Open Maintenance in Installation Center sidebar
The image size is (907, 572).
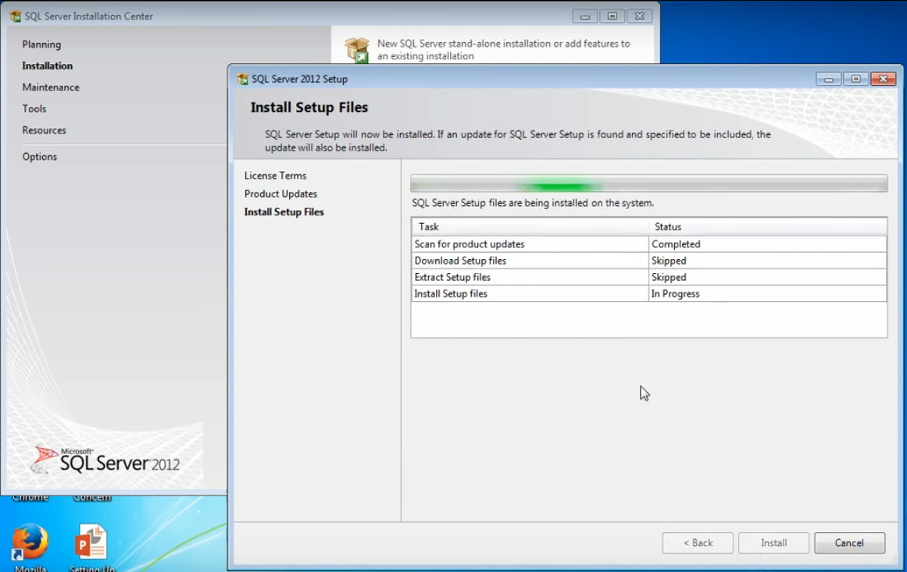[x=51, y=87]
